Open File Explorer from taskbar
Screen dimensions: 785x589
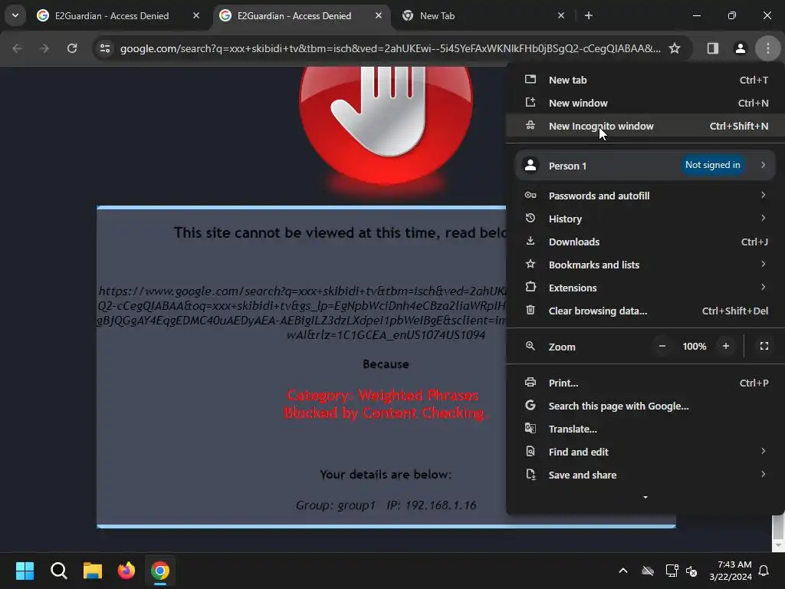[93, 571]
